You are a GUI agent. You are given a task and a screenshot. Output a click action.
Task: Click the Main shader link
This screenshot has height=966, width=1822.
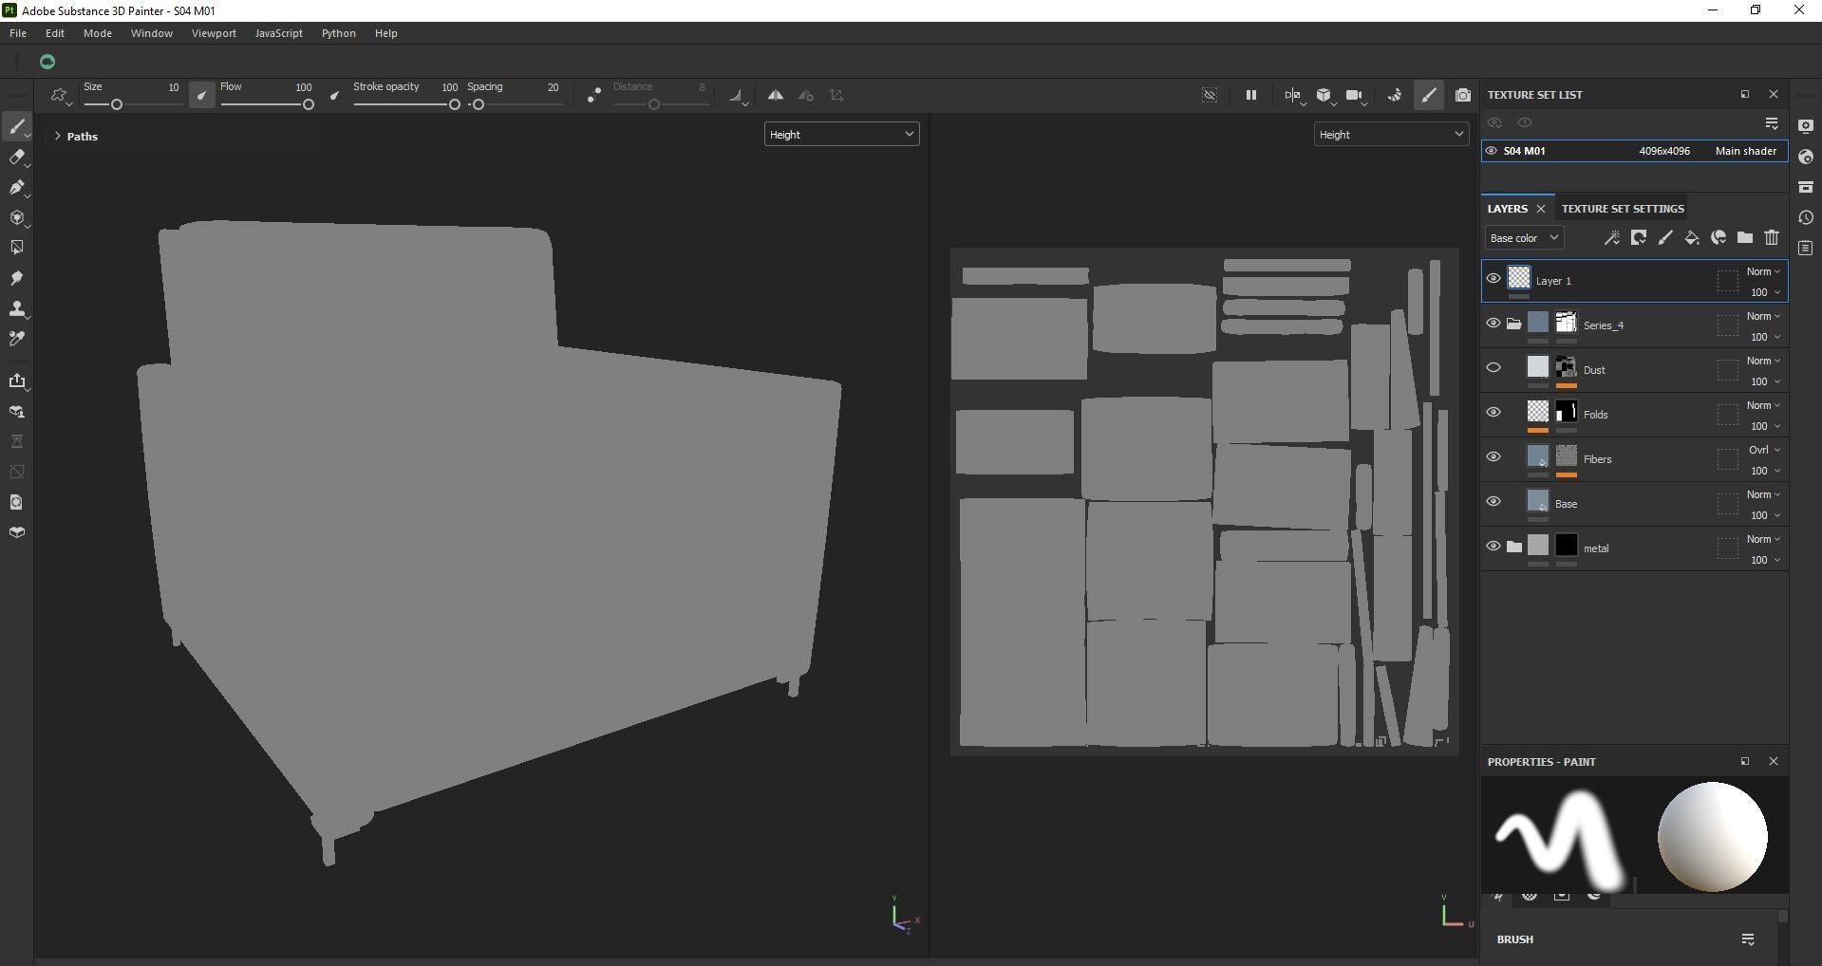[1745, 151]
